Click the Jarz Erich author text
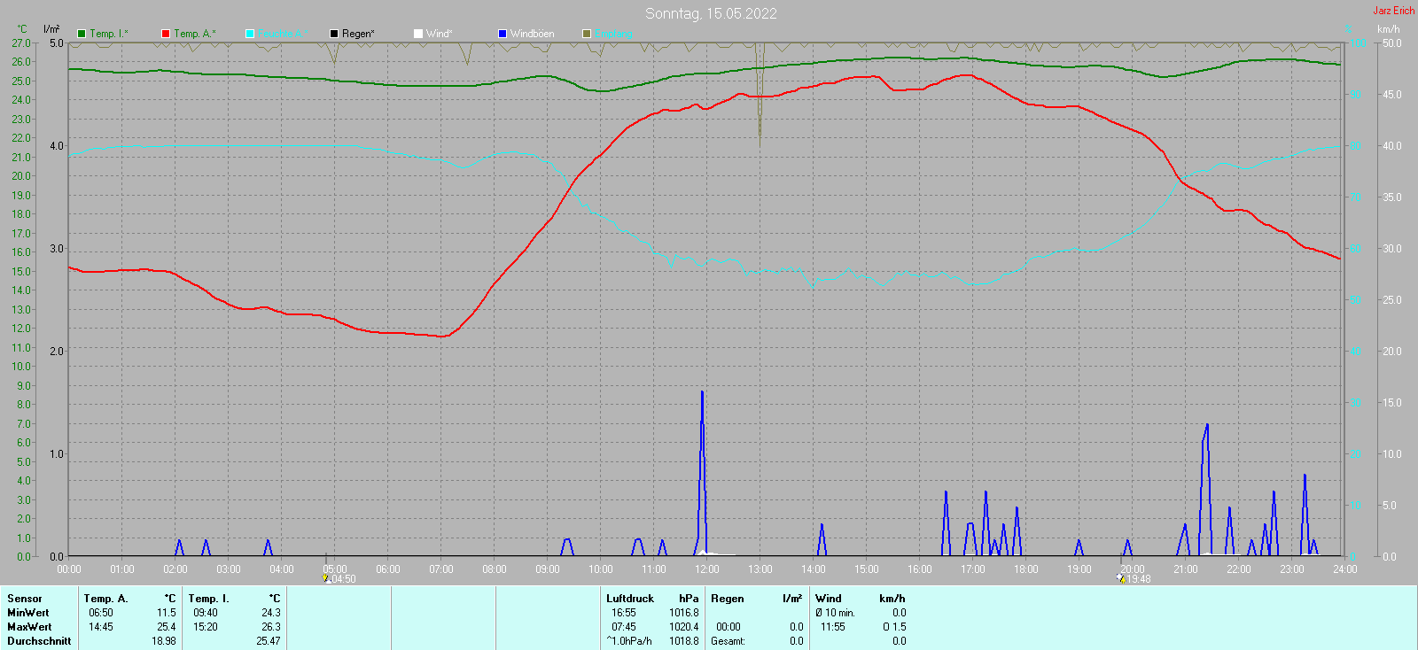 click(1393, 11)
